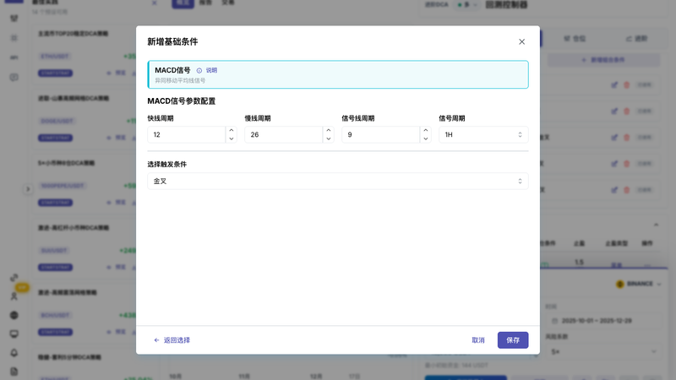The image size is (676, 380).
Task: Close the 新增基础条件 dialog
Action: point(521,41)
